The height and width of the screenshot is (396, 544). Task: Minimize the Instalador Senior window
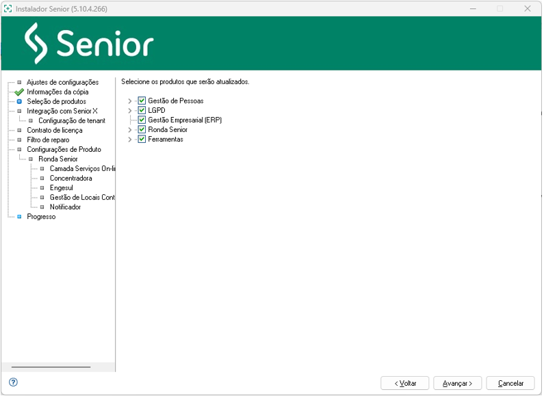click(x=473, y=9)
